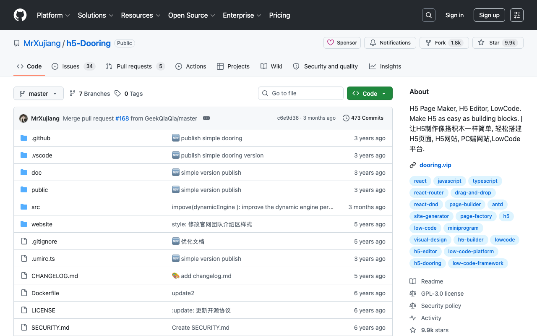Viewport: 537px width, 336px height.
Task: Open the src commit message link
Action: [x=253, y=207]
